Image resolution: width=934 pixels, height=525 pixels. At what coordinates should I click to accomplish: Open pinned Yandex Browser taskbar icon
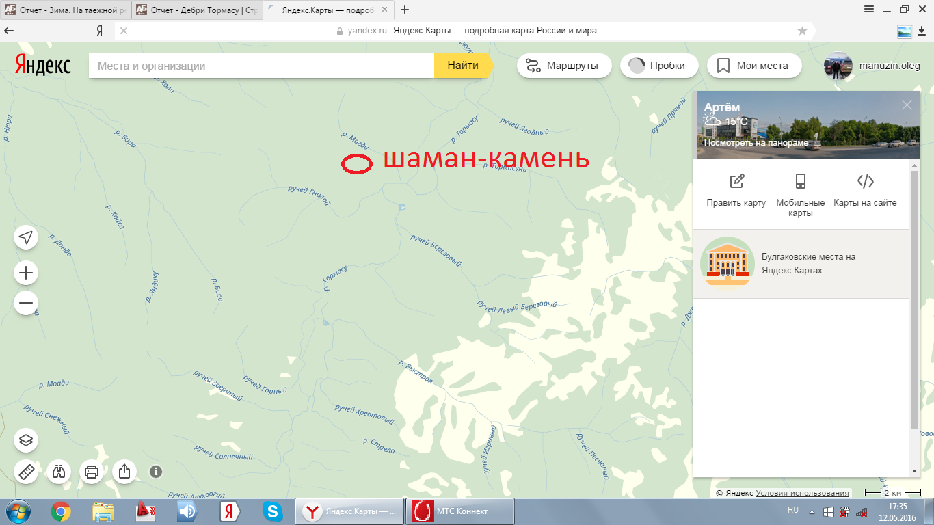230,511
